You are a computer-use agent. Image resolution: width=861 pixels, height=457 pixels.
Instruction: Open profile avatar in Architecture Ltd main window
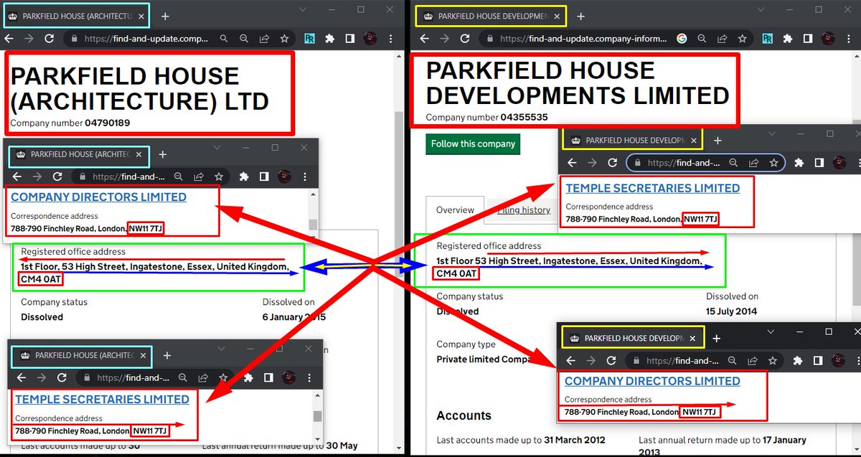click(x=370, y=39)
